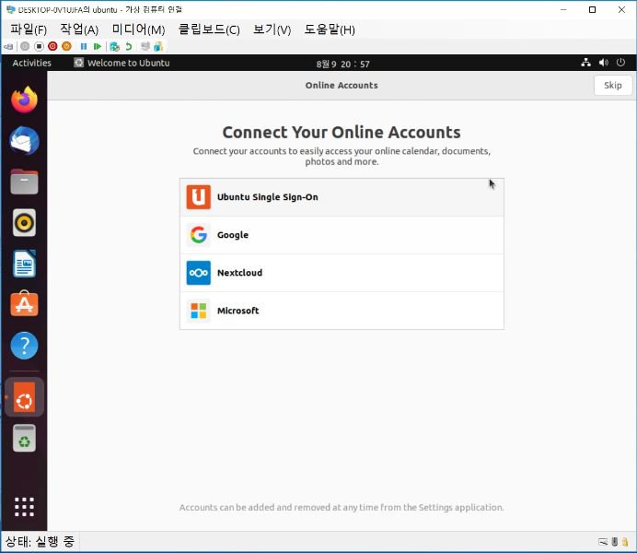637x553 pixels.
Task: Click the orange Save state icon
Action: point(66,46)
